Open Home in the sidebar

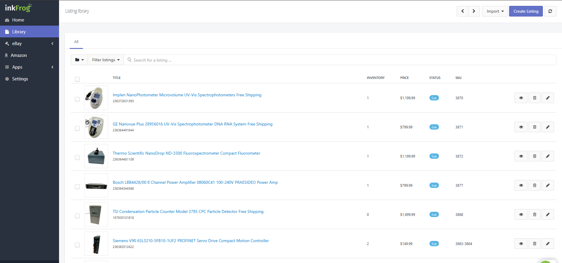click(x=30, y=20)
